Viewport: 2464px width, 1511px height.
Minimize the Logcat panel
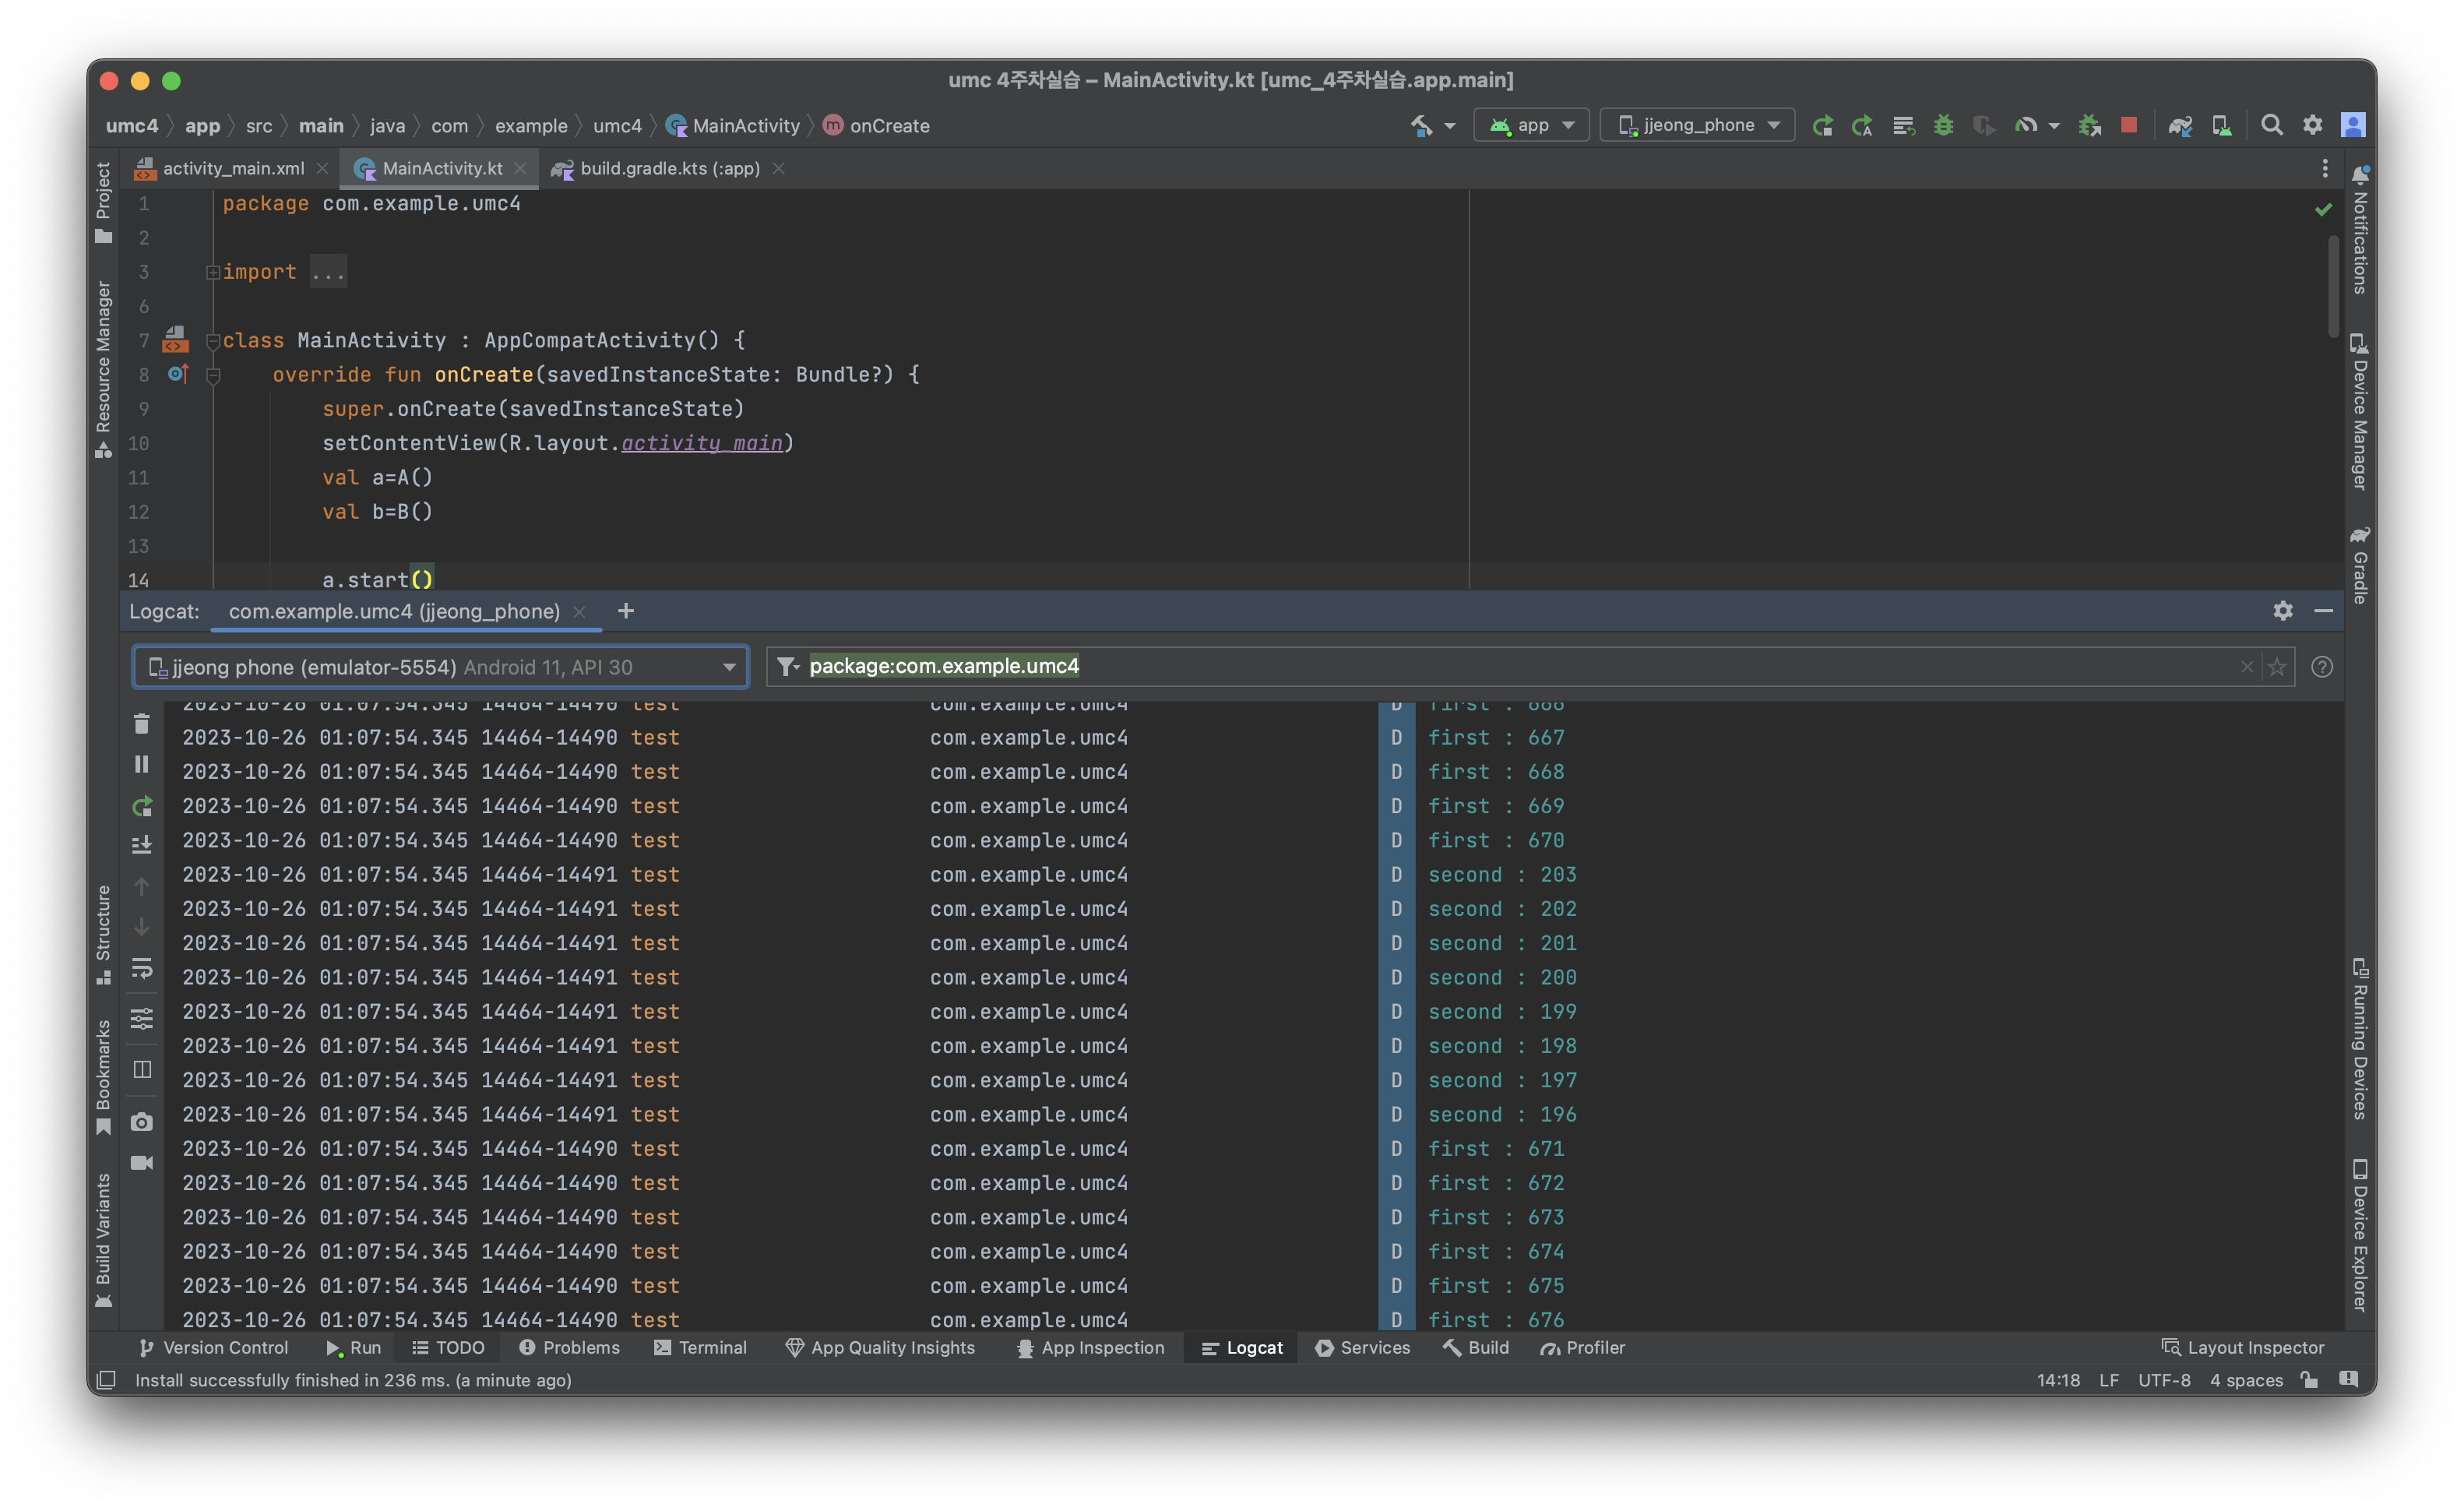pyautogui.click(x=2324, y=610)
